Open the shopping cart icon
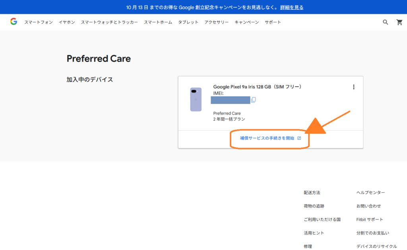Viewport: 407px width, 250px height. tap(399, 22)
